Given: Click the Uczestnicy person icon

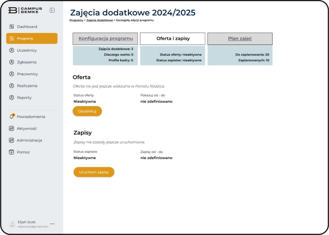Looking at the screenshot, I should point(12,50).
